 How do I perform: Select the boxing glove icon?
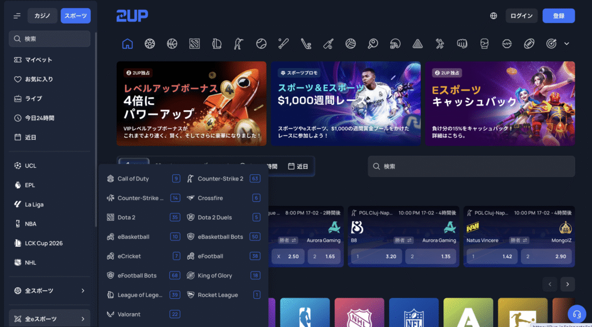pos(484,44)
